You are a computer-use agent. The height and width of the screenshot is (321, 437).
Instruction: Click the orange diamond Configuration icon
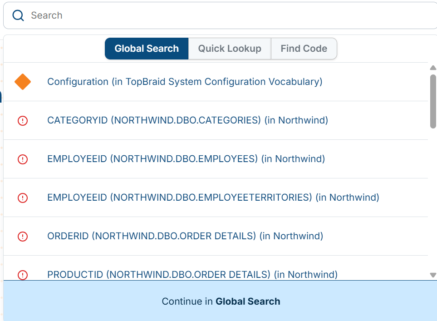point(23,82)
